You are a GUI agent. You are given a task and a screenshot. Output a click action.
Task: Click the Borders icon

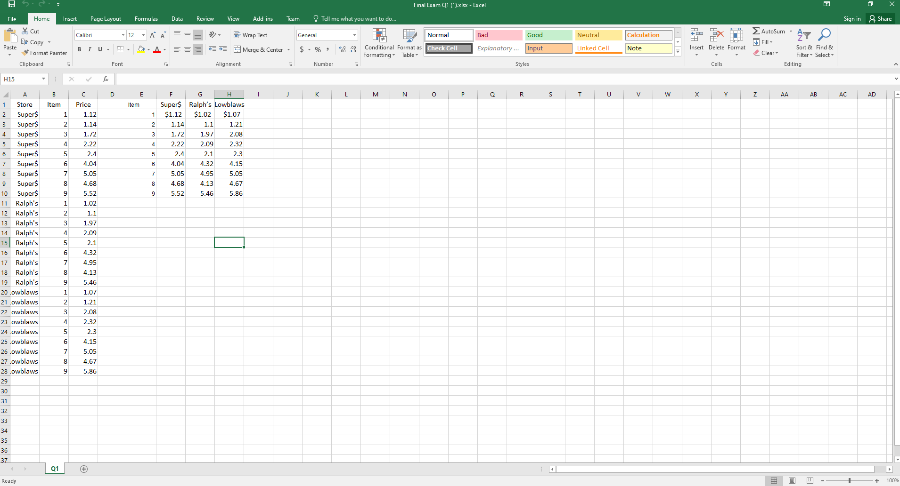[x=121, y=49]
